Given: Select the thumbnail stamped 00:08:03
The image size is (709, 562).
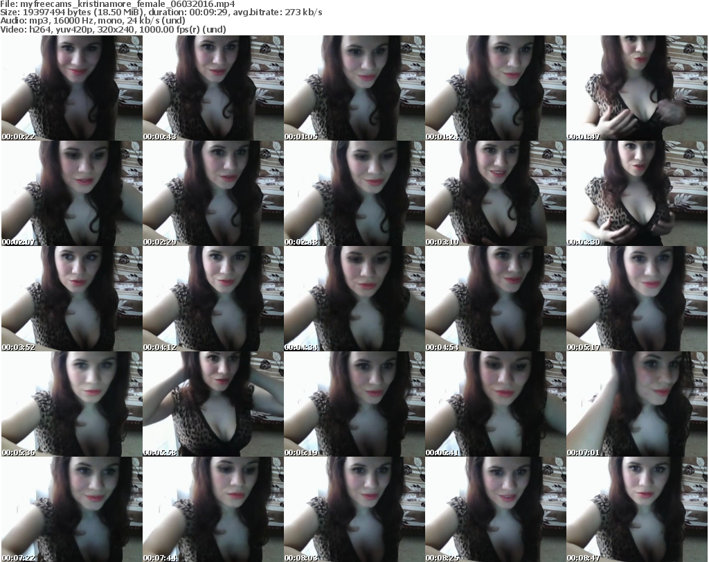Looking at the screenshot, I should point(354,509).
